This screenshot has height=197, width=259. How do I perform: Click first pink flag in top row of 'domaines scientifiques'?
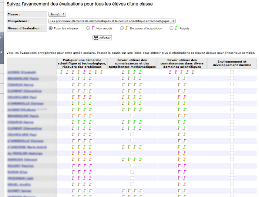point(171,72)
